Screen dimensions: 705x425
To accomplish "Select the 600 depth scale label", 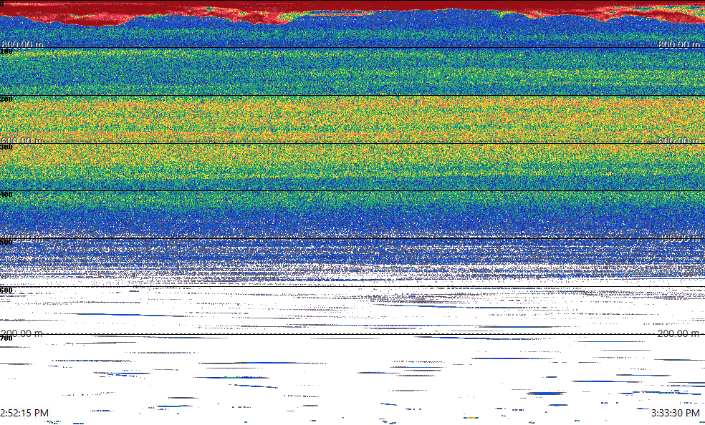I will click(x=6, y=290).
